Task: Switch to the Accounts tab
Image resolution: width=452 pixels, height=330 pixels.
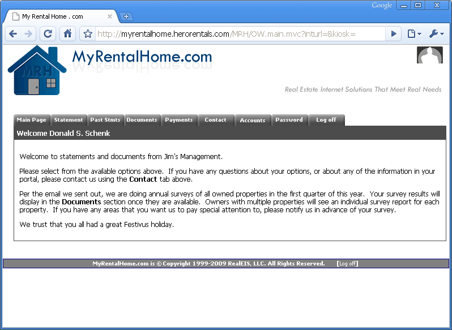Action: click(x=253, y=120)
